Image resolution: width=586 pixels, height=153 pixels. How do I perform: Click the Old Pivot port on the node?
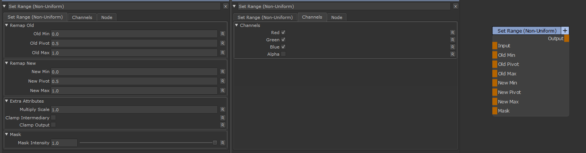tap(495, 64)
